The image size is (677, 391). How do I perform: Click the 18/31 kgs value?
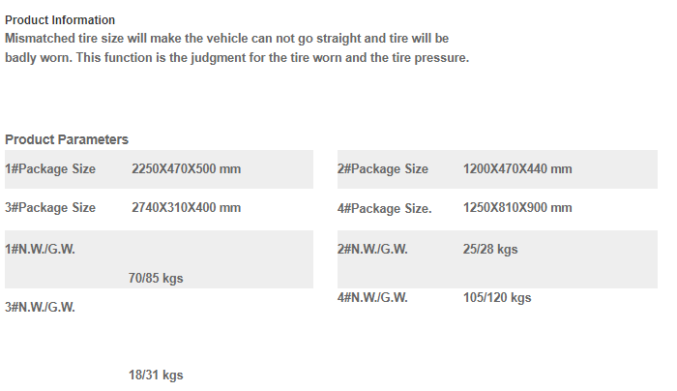click(x=156, y=375)
